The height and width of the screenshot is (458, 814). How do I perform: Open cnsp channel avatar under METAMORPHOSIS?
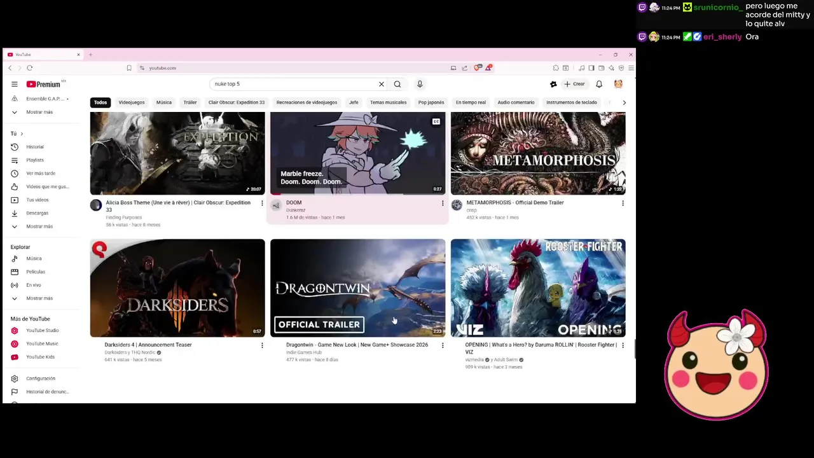click(x=457, y=205)
